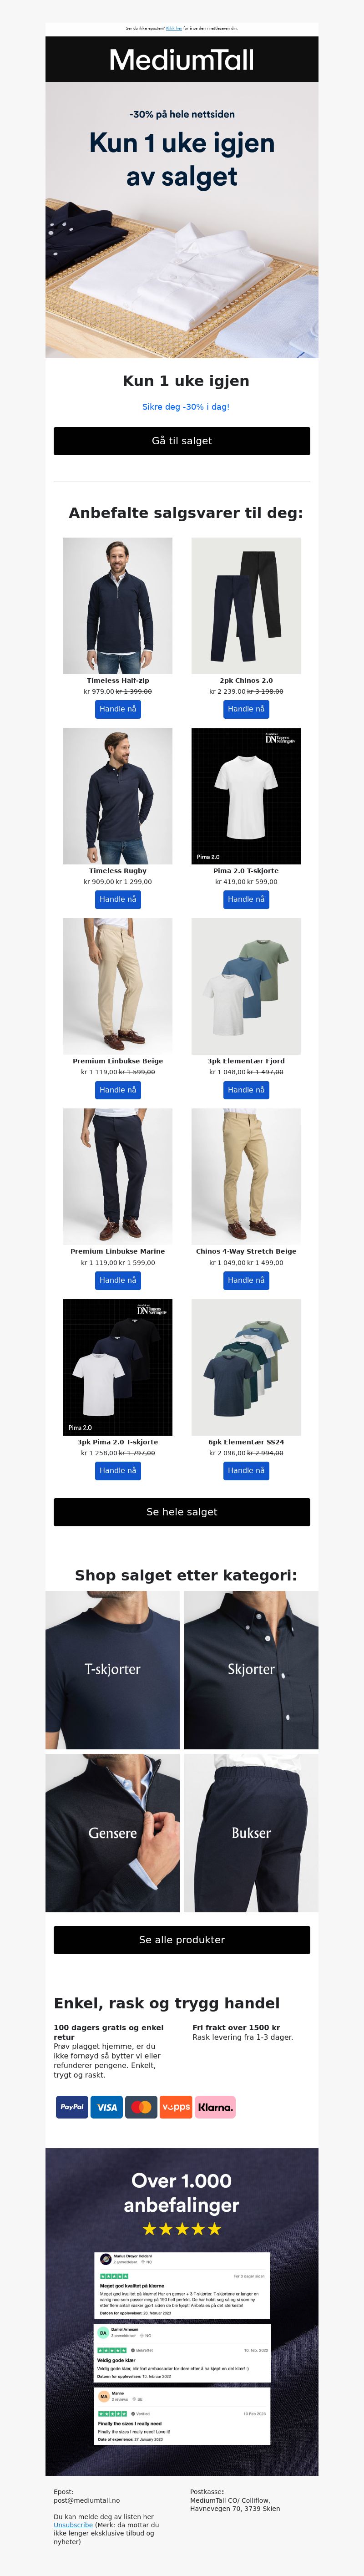Click the Unsubscribe link

[x=73, y=2525]
